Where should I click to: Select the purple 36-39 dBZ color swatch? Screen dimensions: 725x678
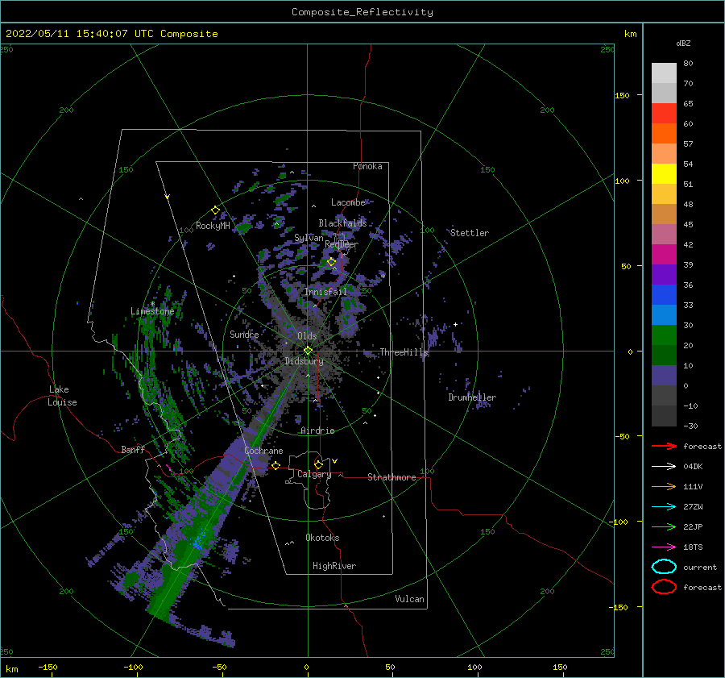pos(664,274)
